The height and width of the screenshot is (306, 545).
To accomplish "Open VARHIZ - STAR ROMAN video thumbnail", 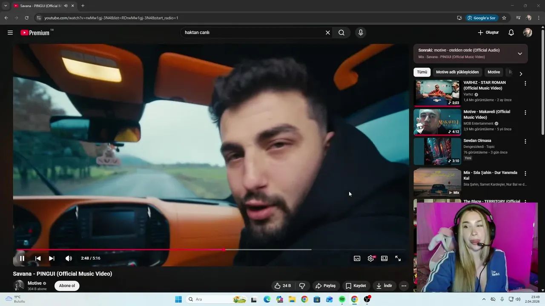I will click(x=437, y=93).
